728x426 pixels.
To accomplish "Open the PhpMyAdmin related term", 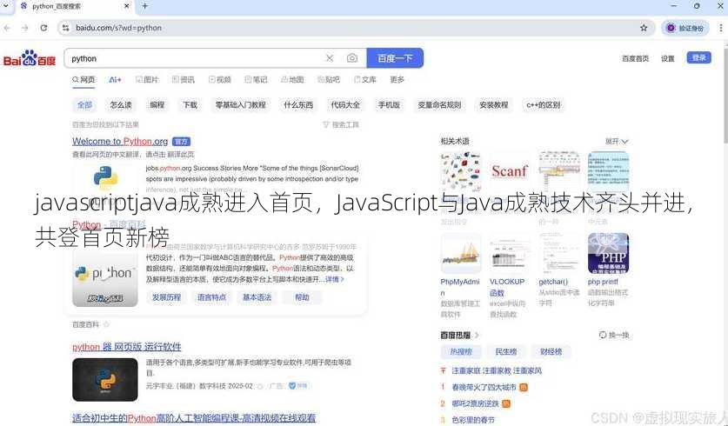I will point(459,287).
